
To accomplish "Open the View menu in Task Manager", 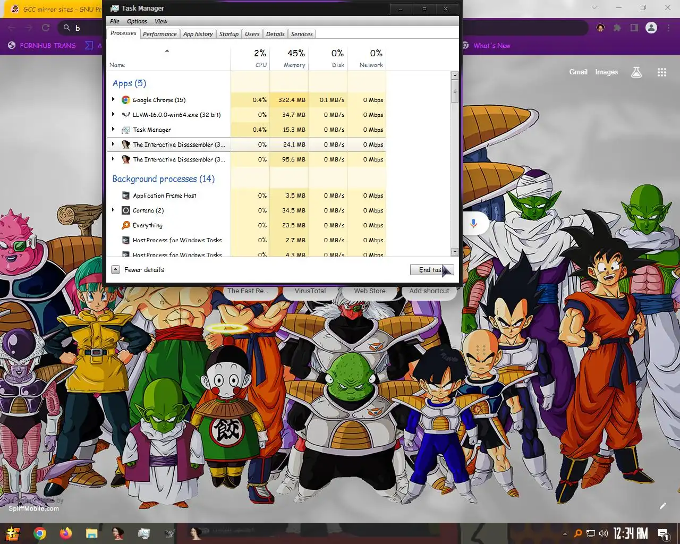I will (161, 21).
